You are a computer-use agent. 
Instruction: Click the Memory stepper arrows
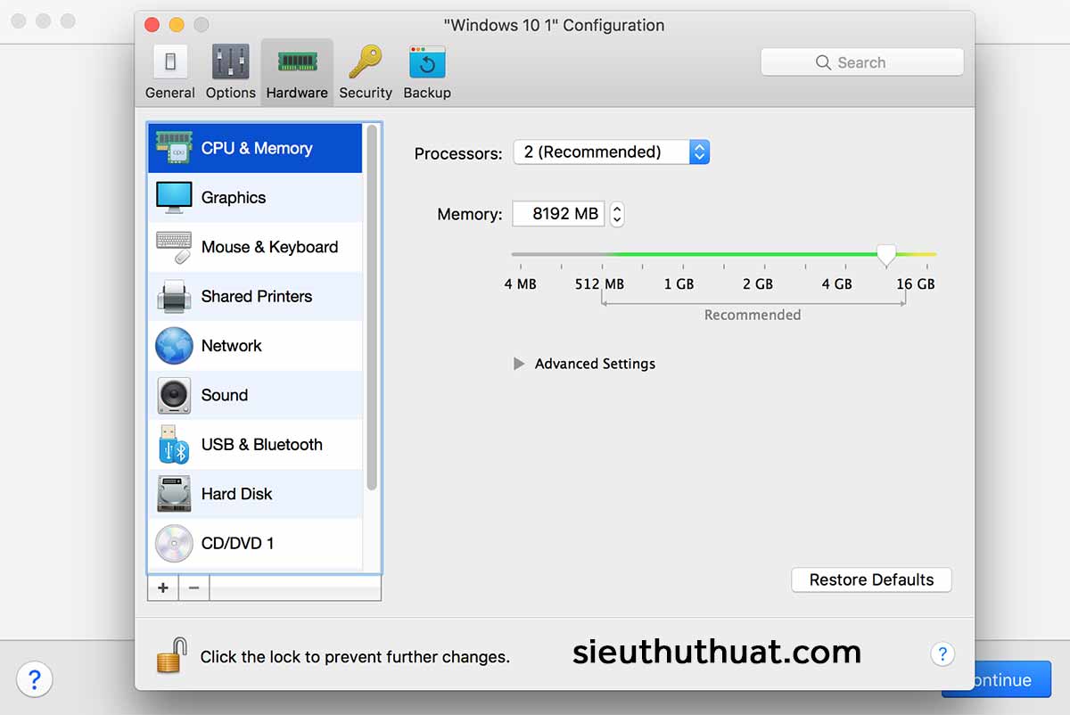tap(617, 214)
